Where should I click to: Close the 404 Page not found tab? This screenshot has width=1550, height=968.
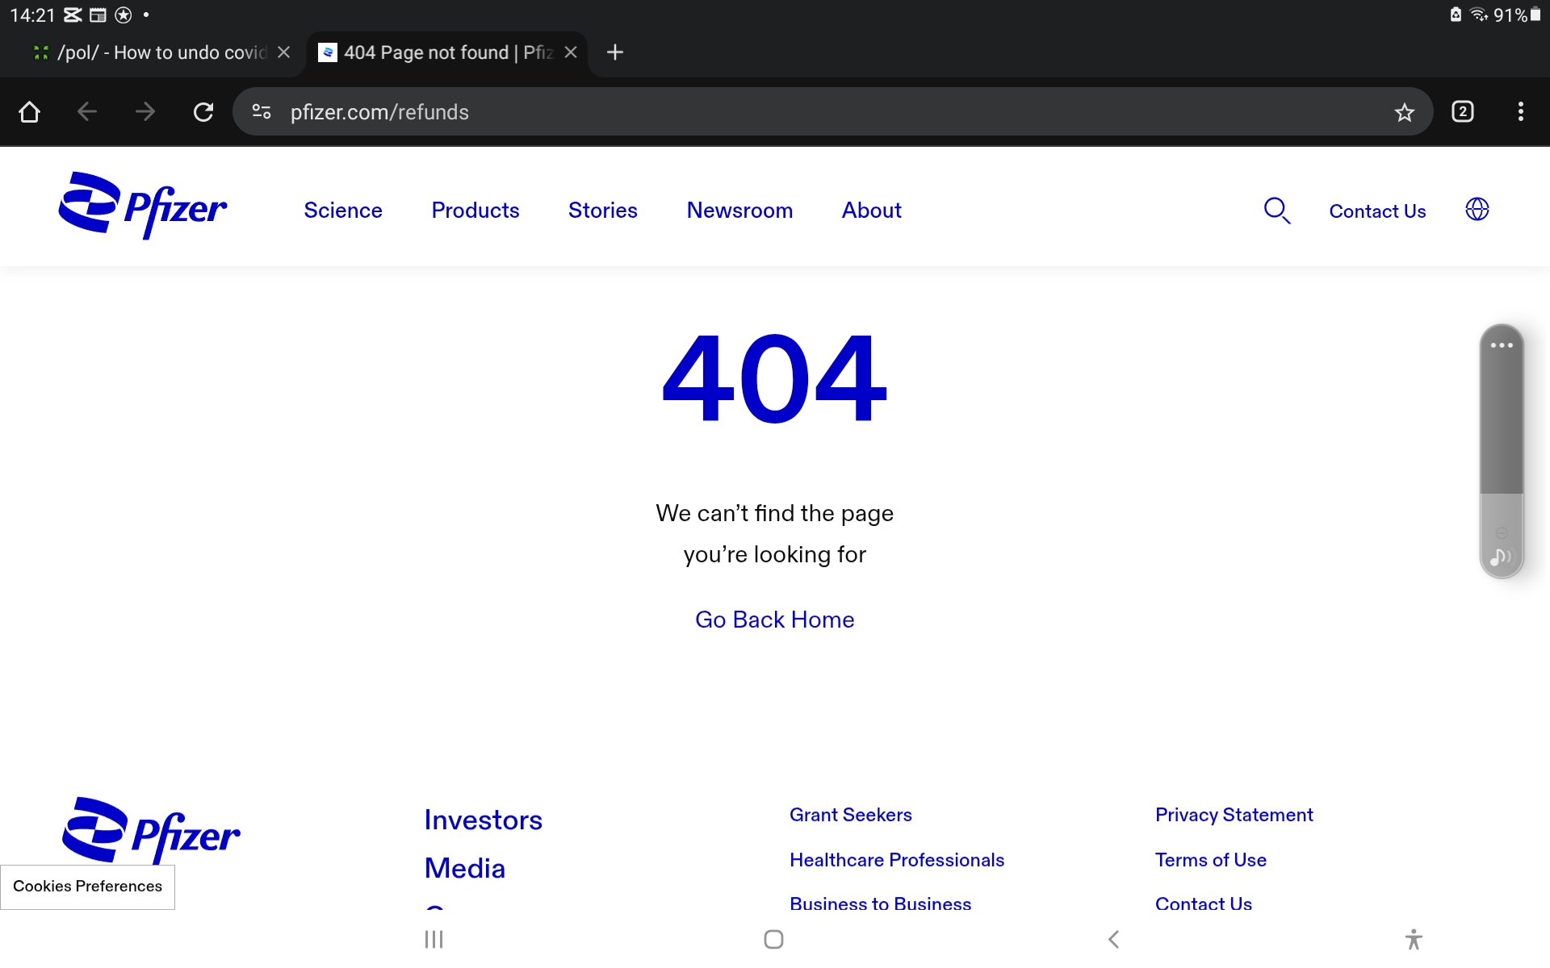coord(571,52)
